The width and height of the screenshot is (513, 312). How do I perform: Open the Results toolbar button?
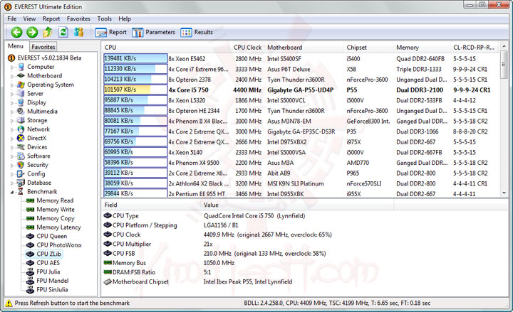coord(197,32)
